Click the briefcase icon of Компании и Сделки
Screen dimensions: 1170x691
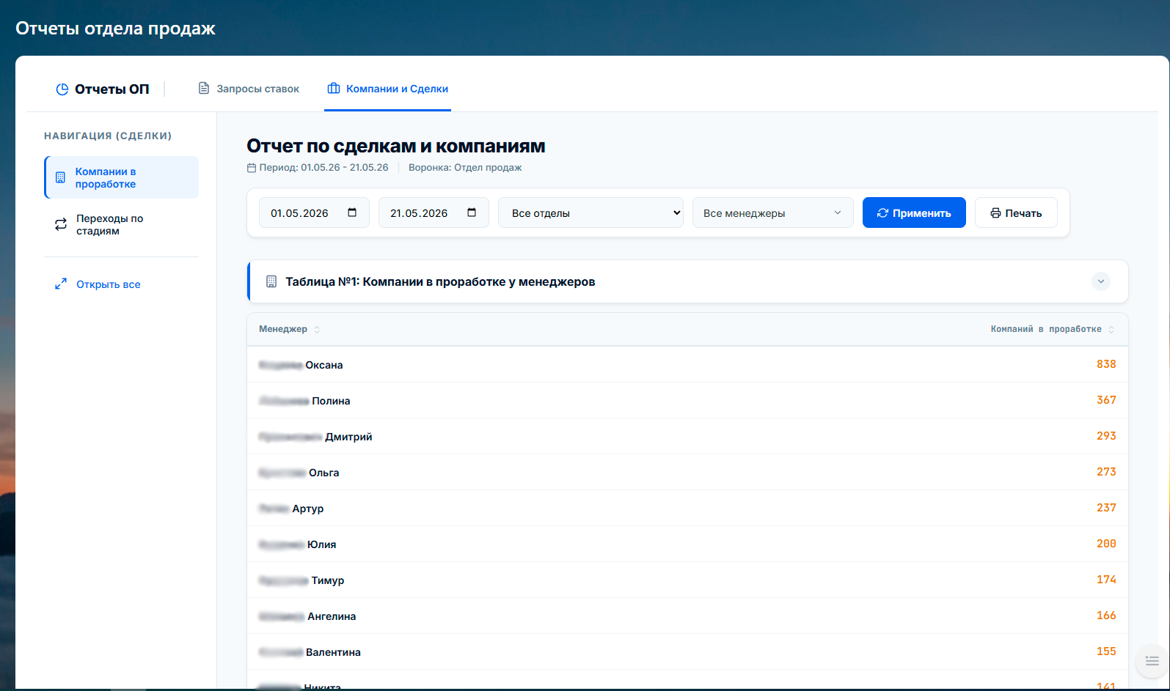[x=334, y=89]
